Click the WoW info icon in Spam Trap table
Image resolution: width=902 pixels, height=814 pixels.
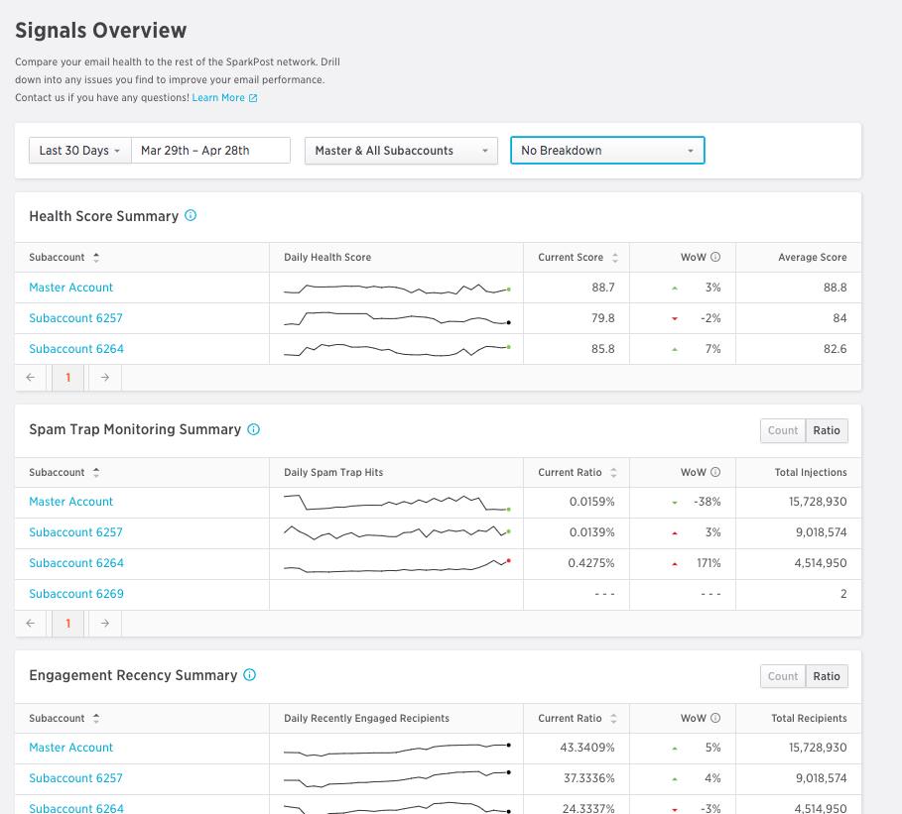coord(715,473)
